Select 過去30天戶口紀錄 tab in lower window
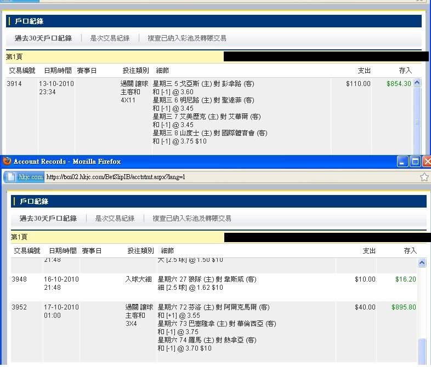The width and height of the screenshot is (431, 367). (x=48, y=219)
